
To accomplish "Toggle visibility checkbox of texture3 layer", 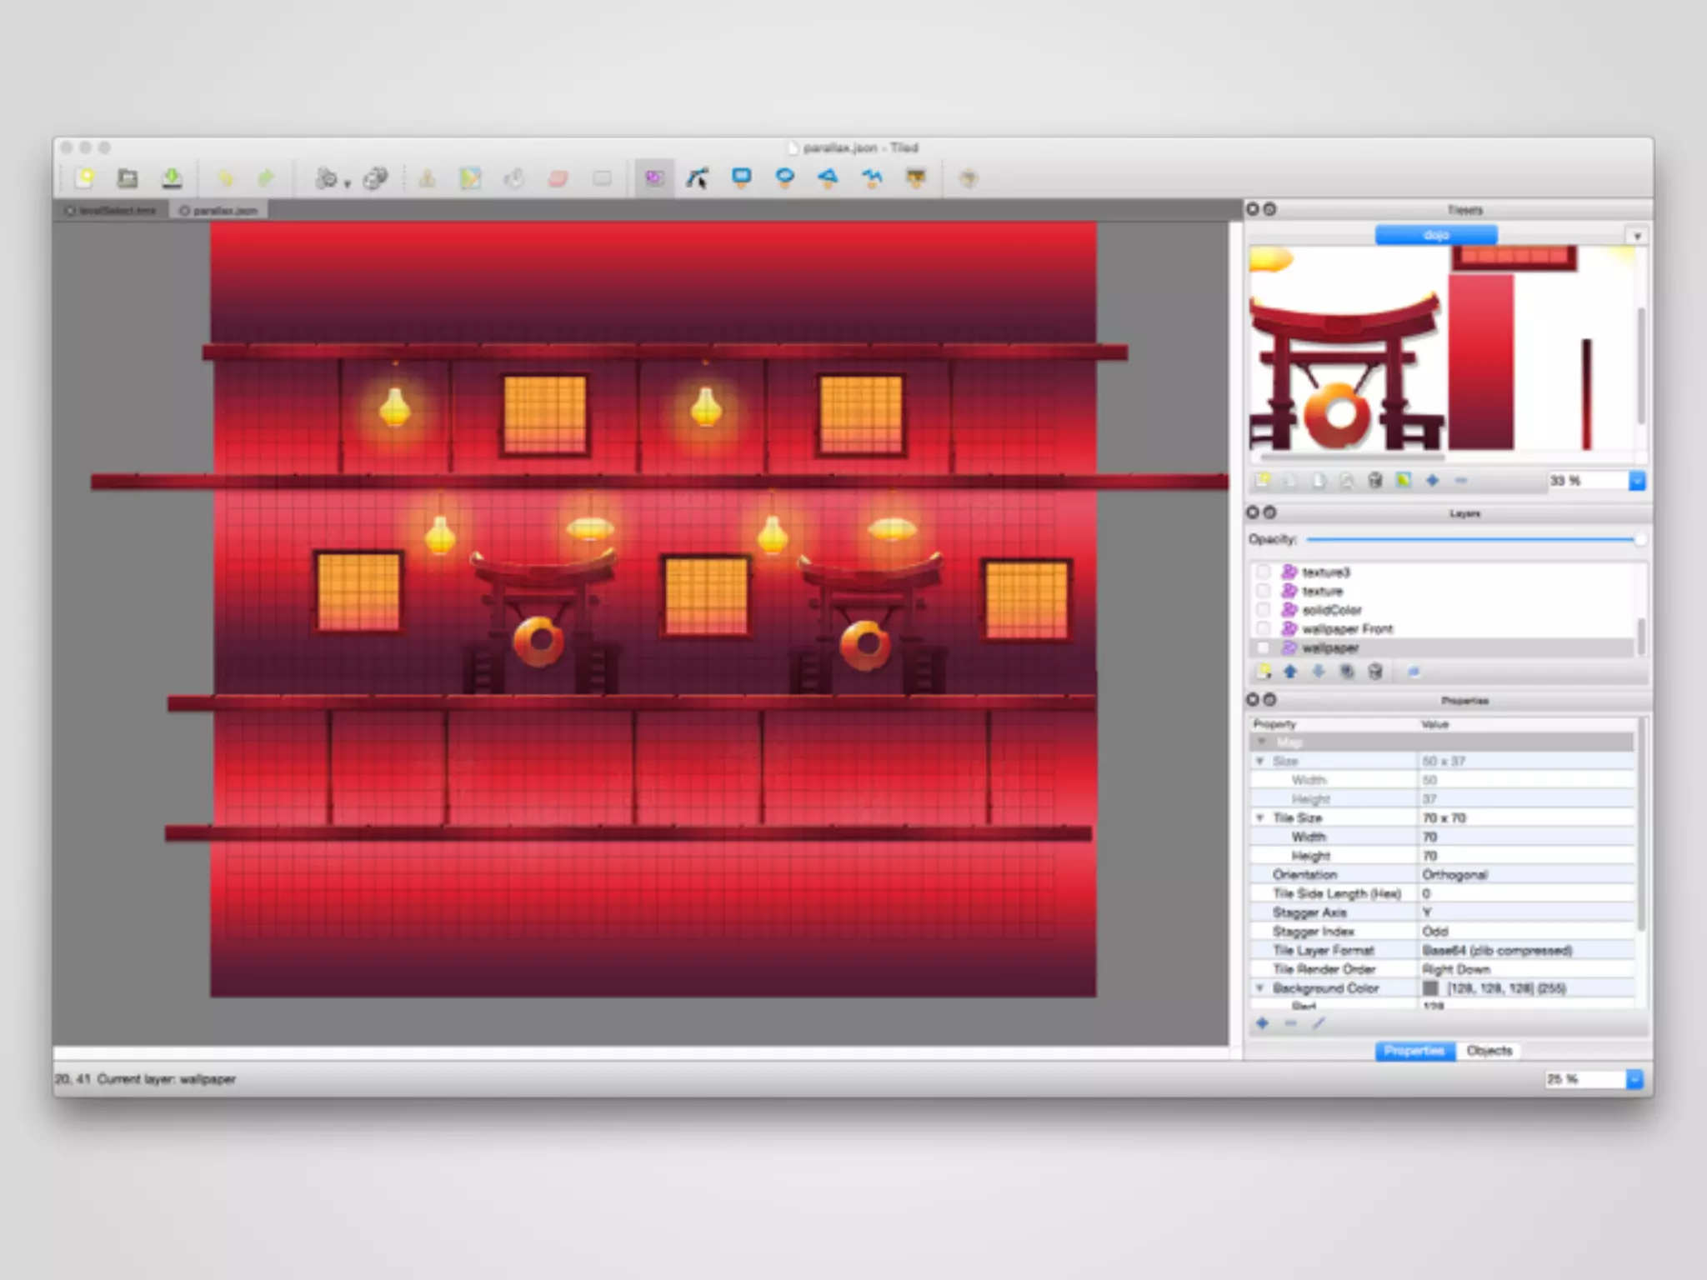I will [1264, 572].
